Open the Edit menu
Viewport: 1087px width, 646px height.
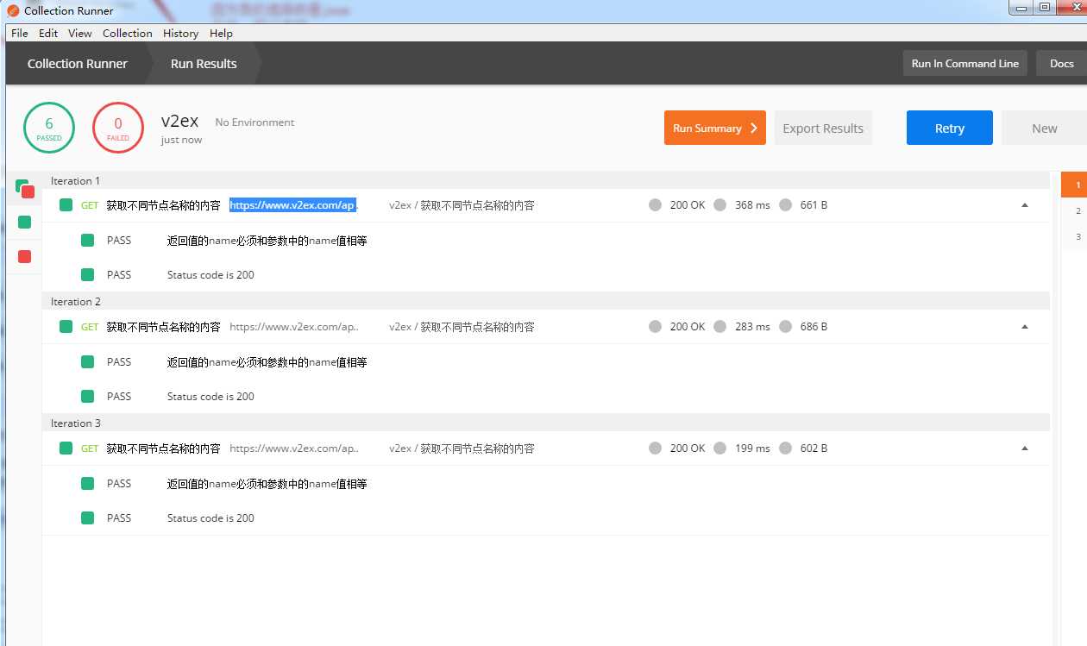coord(48,33)
